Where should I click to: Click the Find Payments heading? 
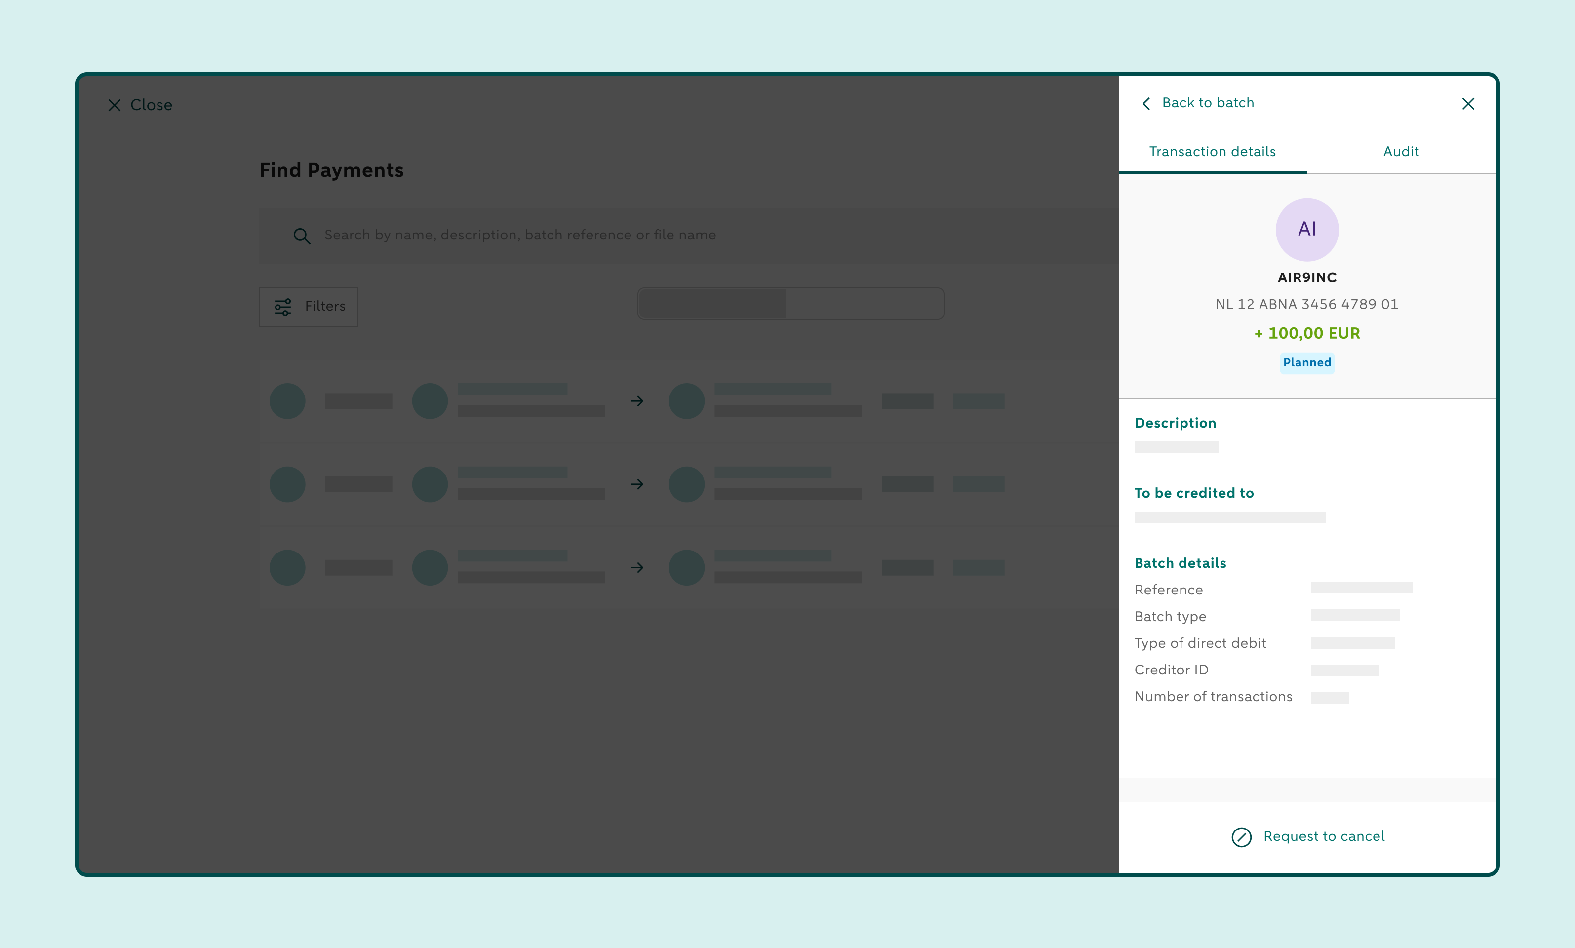point(331,170)
